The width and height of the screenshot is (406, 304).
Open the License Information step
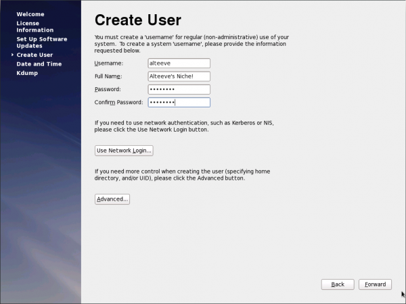click(35, 26)
